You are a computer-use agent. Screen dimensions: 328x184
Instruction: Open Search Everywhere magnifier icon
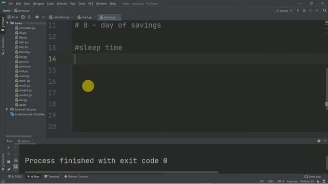324,10
